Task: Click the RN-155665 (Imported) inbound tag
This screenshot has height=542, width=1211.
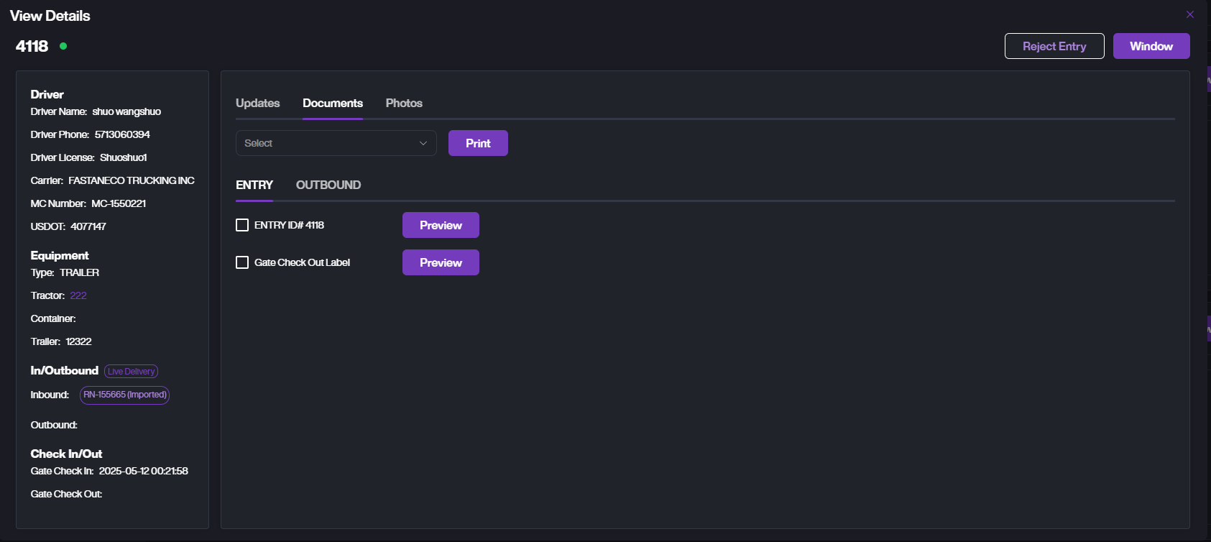Action: (x=124, y=395)
